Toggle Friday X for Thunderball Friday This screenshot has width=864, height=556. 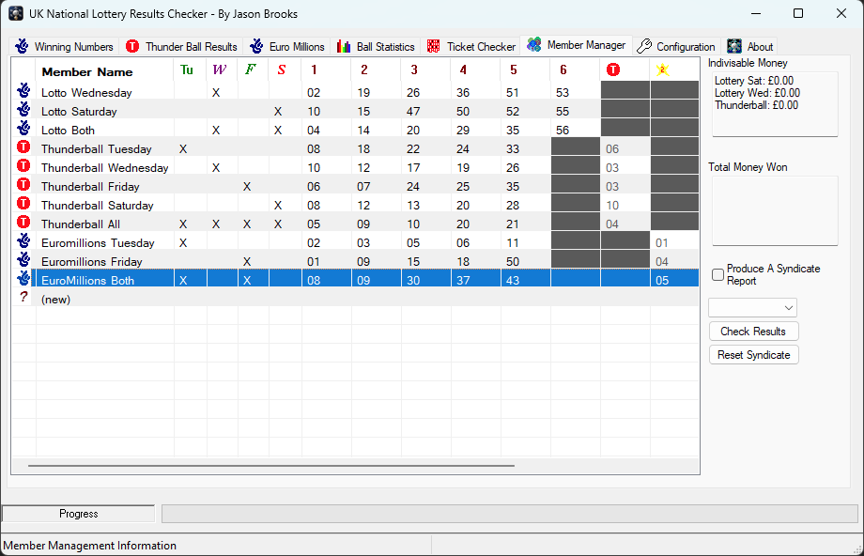pyautogui.click(x=247, y=186)
